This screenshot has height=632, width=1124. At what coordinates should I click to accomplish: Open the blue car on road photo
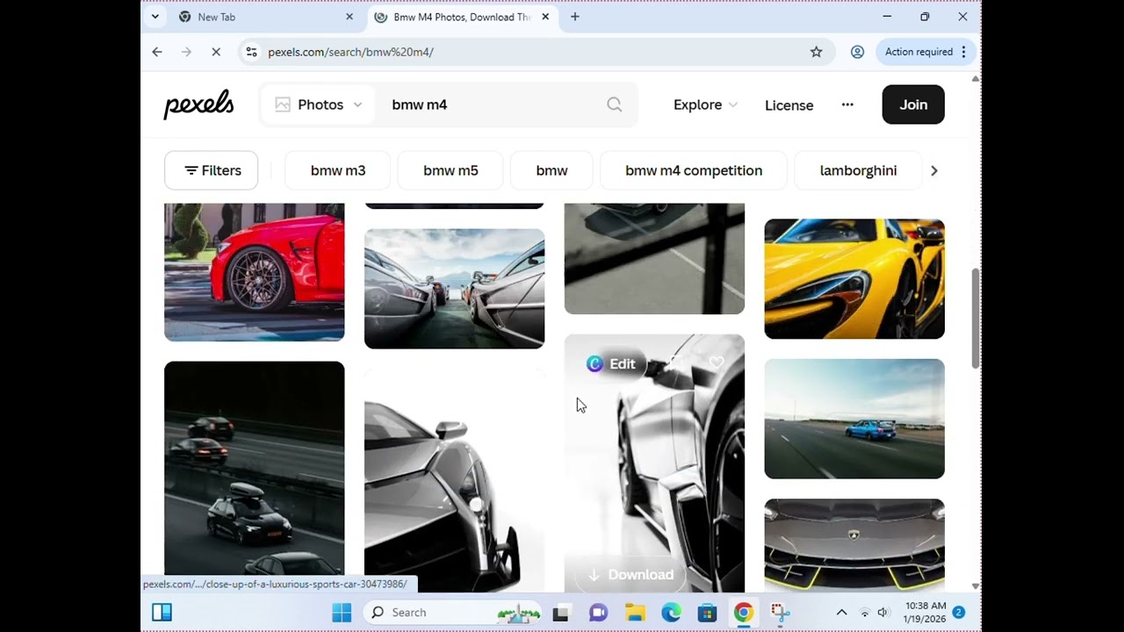coord(854,419)
